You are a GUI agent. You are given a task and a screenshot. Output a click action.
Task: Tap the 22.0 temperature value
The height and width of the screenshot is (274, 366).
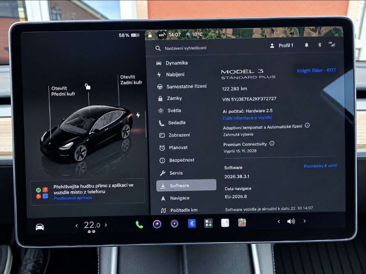pos(92,225)
